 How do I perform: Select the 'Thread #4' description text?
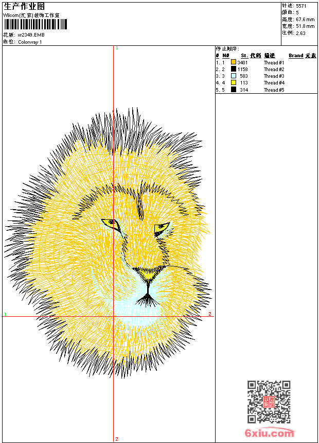pos(274,83)
